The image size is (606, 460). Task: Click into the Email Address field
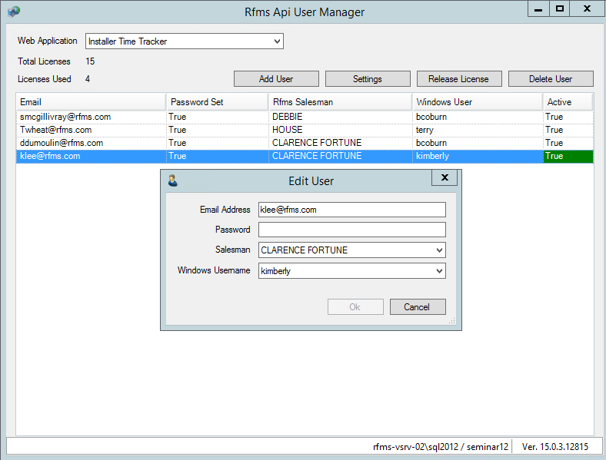click(351, 210)
